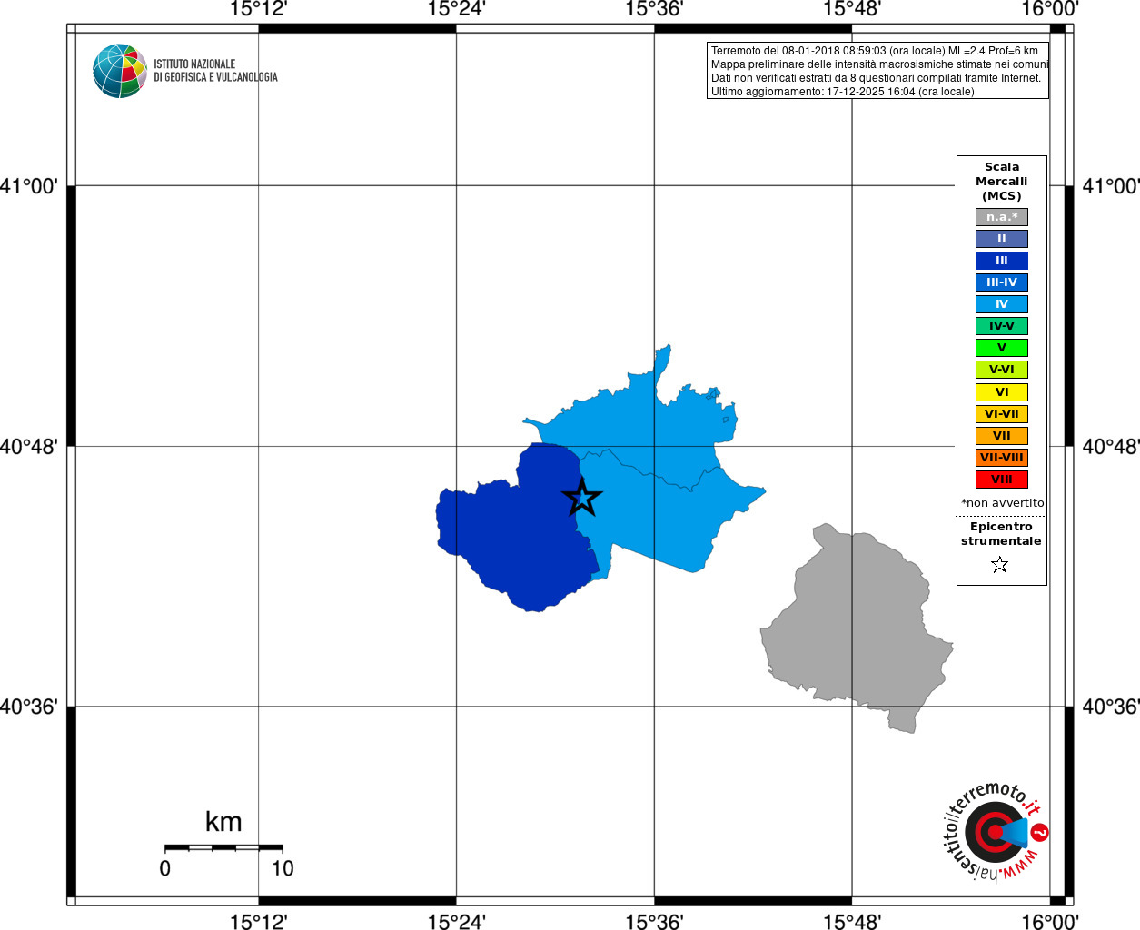Click the top axis label 16°00'
1140x930 pixels.
click(1050, 9)
